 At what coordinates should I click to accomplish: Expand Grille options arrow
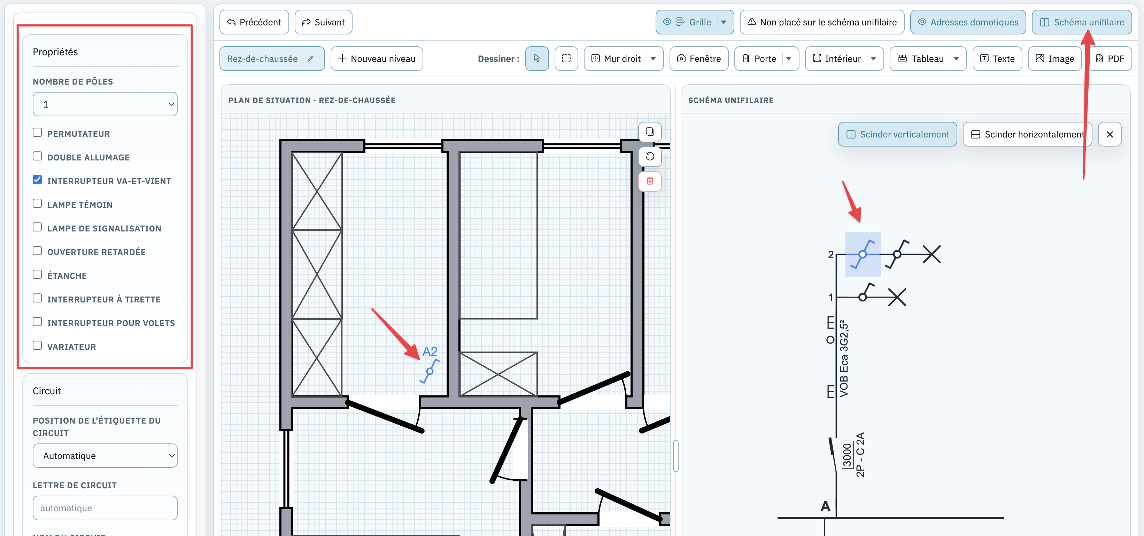tap(724, 22)
